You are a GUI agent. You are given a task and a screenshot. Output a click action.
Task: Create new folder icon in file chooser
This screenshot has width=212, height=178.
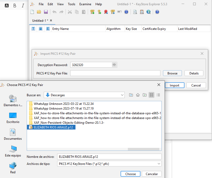point(145,95)
